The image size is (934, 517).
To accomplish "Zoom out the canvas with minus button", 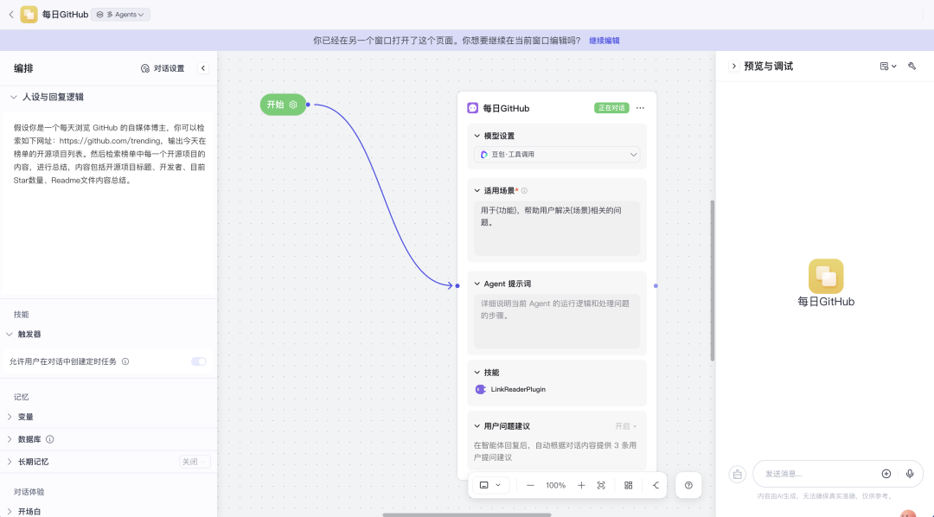I will [530, 485].
